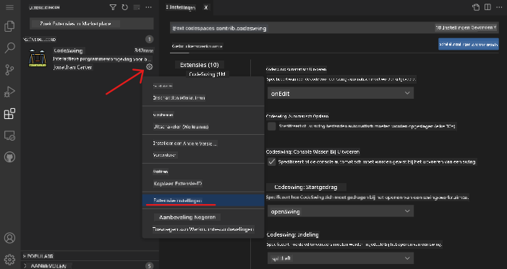507x269 pixels.
Task: Open the Remote Explorer icon
Action: tap(9, 136)
